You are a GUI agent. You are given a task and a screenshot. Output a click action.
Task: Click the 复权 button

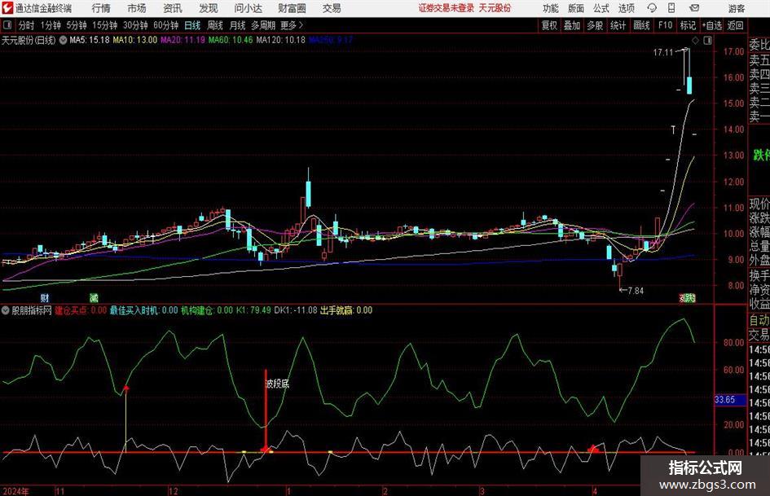tap(549, 25)
